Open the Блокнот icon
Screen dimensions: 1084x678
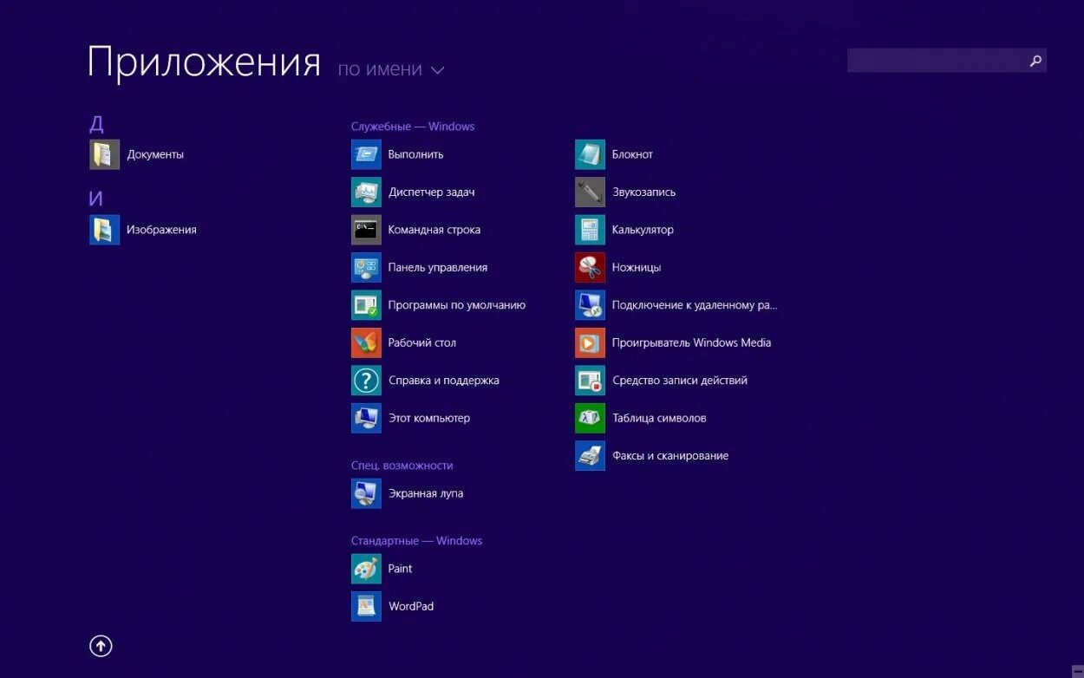click(x=590, y=154)
